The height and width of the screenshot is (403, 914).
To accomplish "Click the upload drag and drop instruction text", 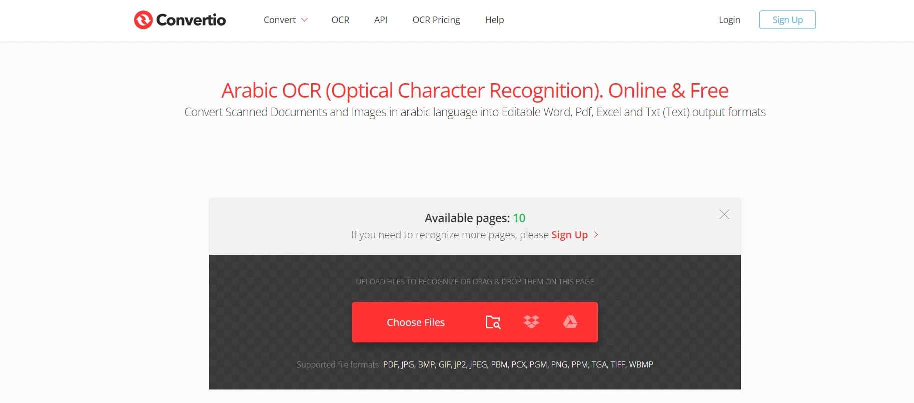I will tap(475, 282).
